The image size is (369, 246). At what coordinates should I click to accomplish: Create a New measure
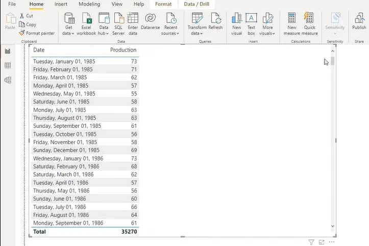pyautogui.click(x=292, y=24)
